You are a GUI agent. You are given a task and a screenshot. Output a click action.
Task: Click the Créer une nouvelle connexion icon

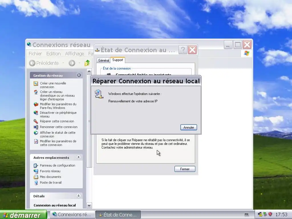36,84
